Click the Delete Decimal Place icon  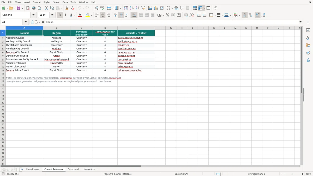click(x=191, y=15)
